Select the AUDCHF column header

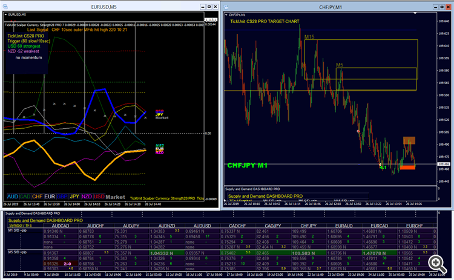click(96, 226)
